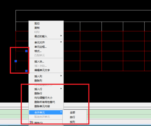Merge cells with 按行 submenu option
The height and width of the screenshot is (126, 151).
pos(72,117)
